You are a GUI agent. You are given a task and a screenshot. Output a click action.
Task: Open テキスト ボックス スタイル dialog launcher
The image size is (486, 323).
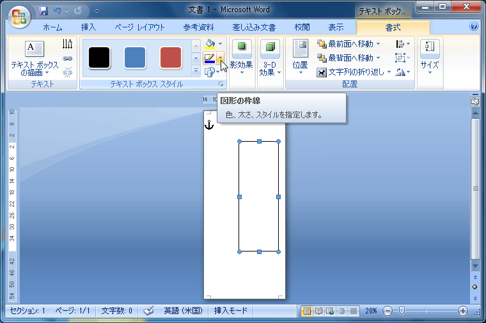pos(221,84)
